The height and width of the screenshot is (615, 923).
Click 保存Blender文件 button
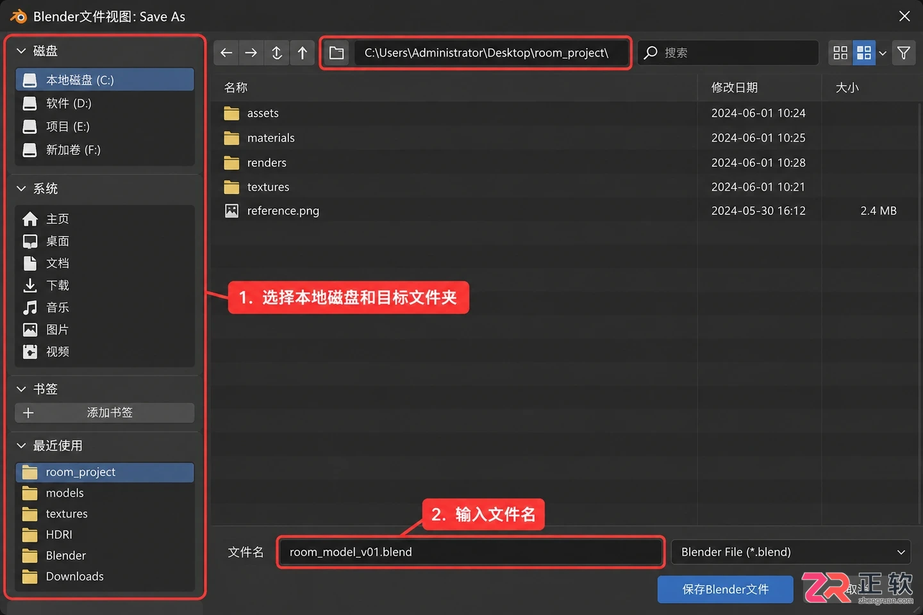coord(725,589)
